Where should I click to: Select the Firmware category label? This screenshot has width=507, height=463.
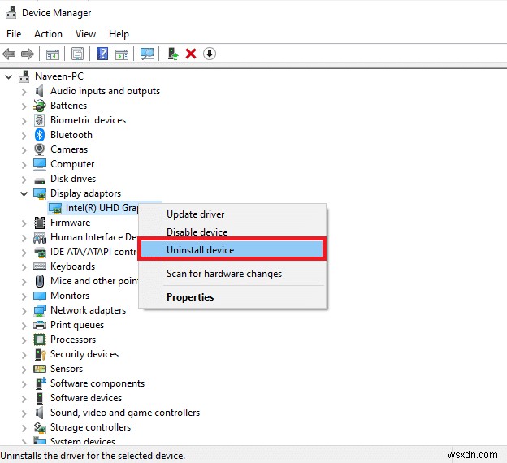(x=70, y=223)
